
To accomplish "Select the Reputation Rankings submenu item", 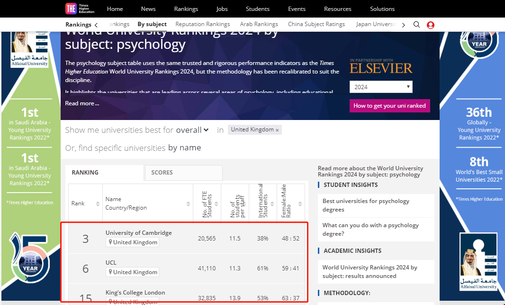I will point(202,24).
